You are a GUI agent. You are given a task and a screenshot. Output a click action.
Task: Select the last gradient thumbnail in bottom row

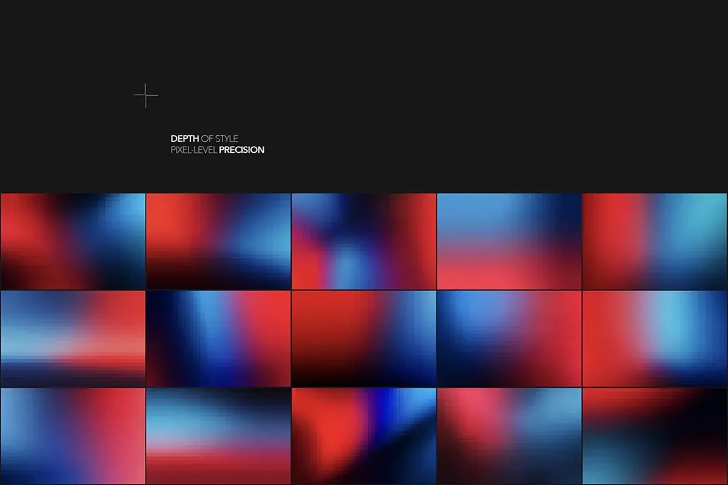[x=655, y=435]
